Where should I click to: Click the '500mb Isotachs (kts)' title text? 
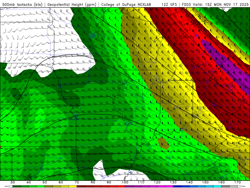[22, 4]
